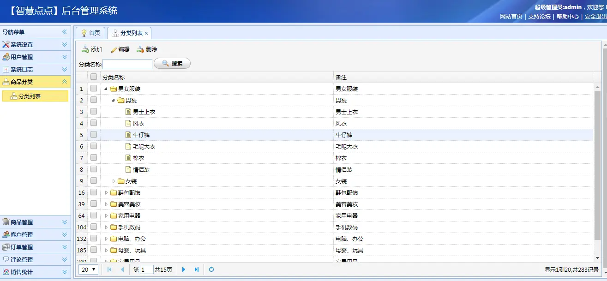Go to previous page with pager arrow

(122, 269)
